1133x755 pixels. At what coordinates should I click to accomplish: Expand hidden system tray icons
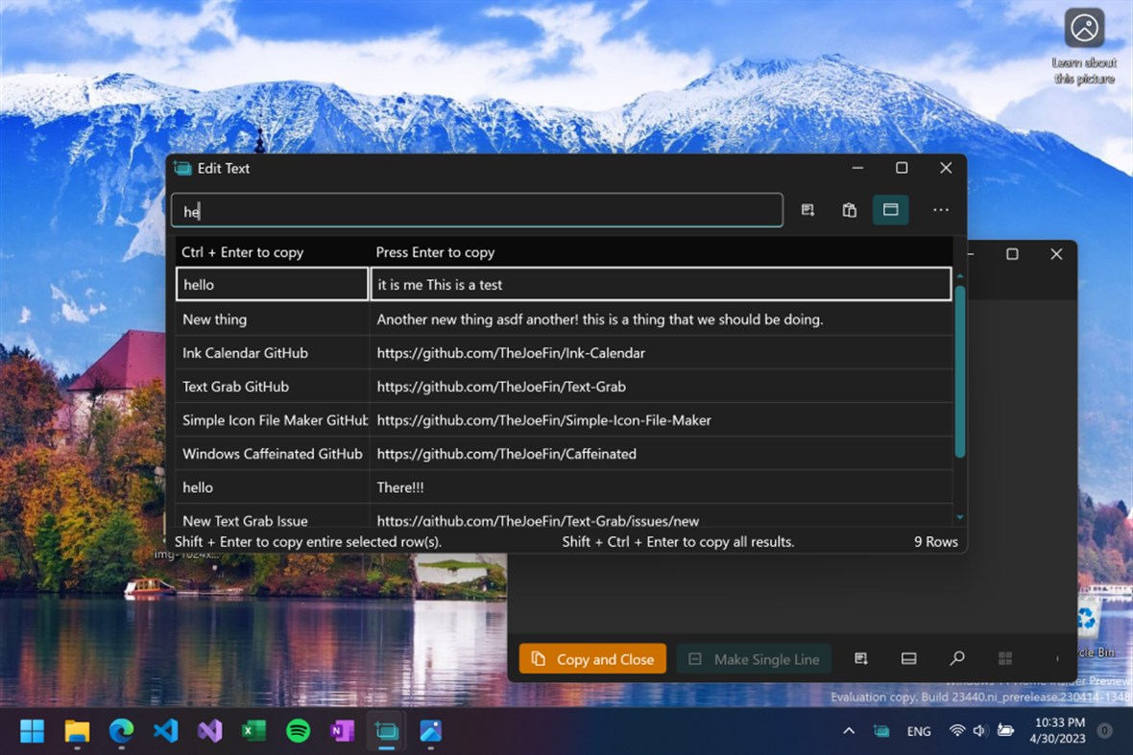[849, 731]
